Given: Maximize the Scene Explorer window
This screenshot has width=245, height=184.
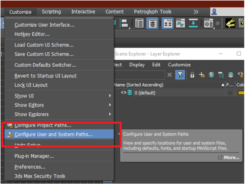Looking at the screenshot, I should tap(239, 53).
